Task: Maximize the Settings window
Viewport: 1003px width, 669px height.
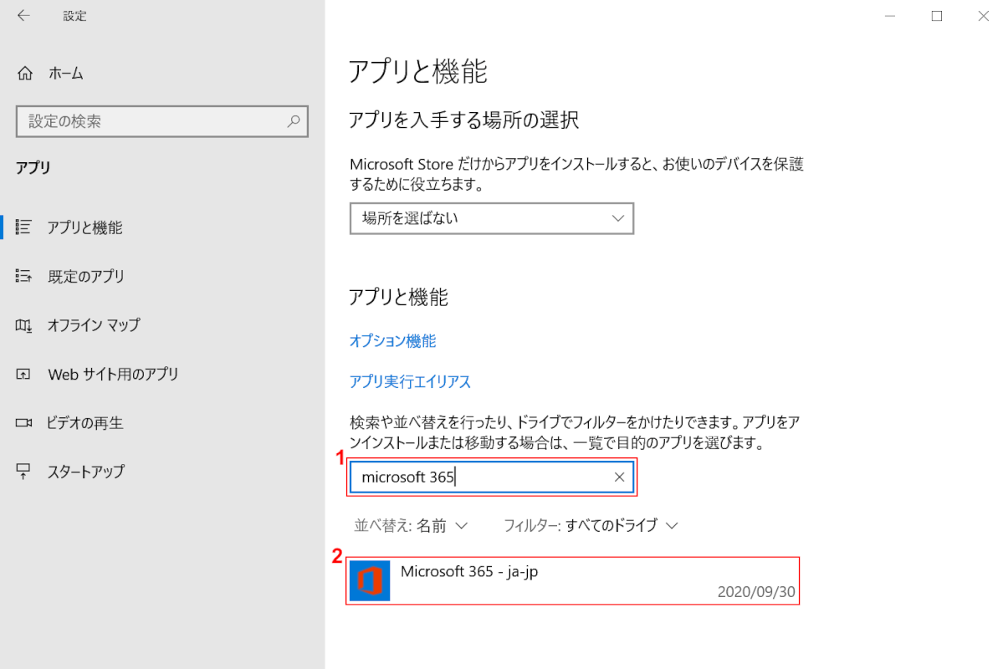Action: point(937,16)
